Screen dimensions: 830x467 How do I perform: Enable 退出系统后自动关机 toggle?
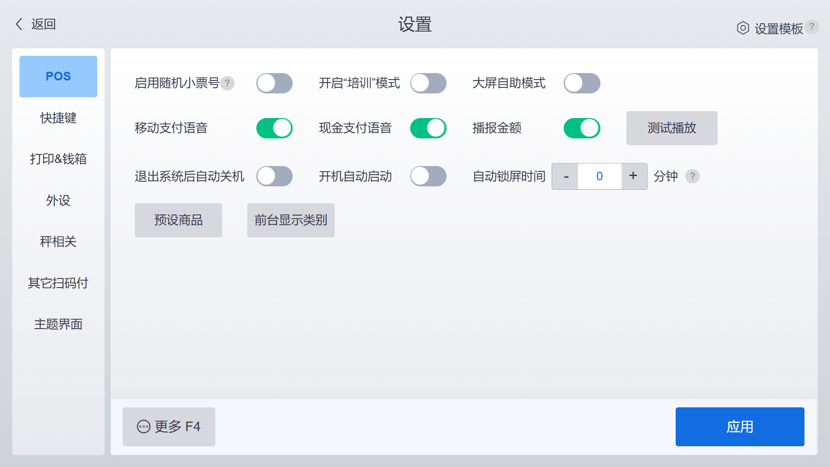274,176
